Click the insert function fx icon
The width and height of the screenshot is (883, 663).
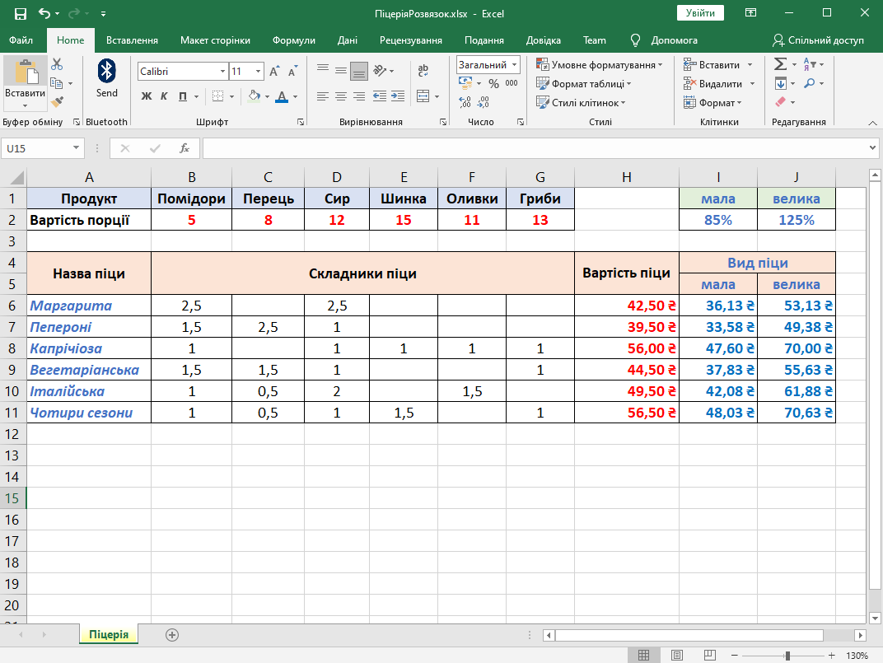point(185,149)
